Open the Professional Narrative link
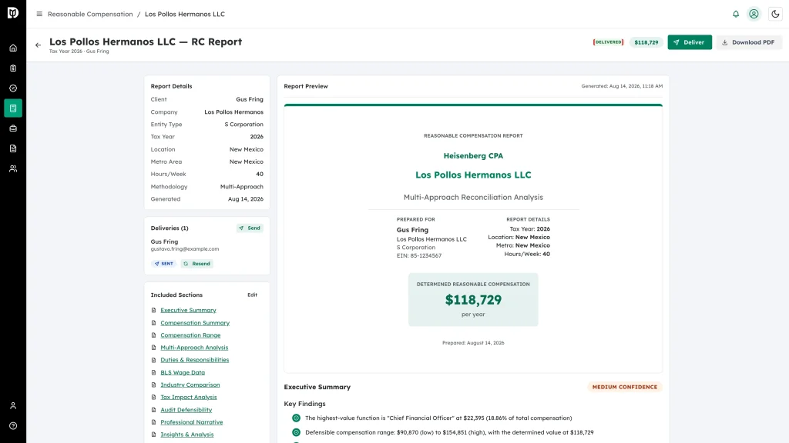 (192, 422)
